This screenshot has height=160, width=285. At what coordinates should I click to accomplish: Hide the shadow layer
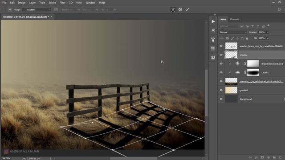click(x=221, y=55)
